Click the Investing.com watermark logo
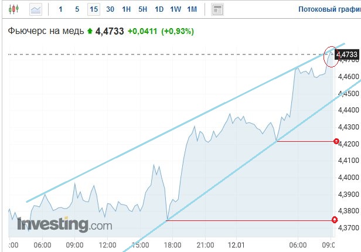This screenshot has height=252, width=361. pos(64,224)
